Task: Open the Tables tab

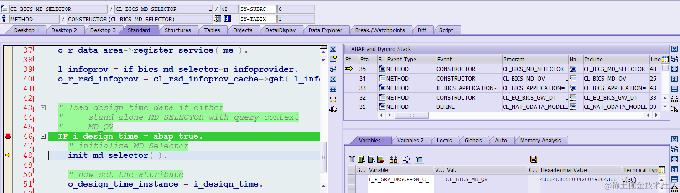Action: pyautogui.click(x=212, y=30)
